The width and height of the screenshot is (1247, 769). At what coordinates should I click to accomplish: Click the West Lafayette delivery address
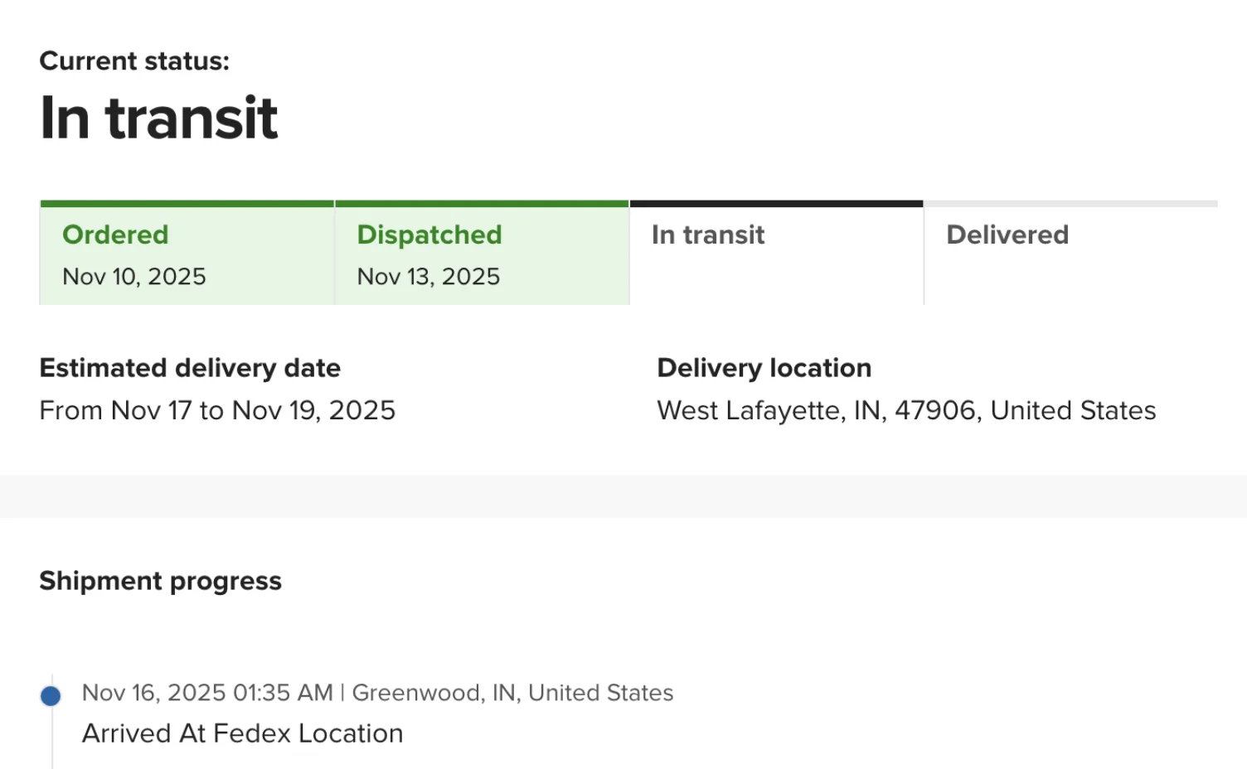(x=906, y=411)
